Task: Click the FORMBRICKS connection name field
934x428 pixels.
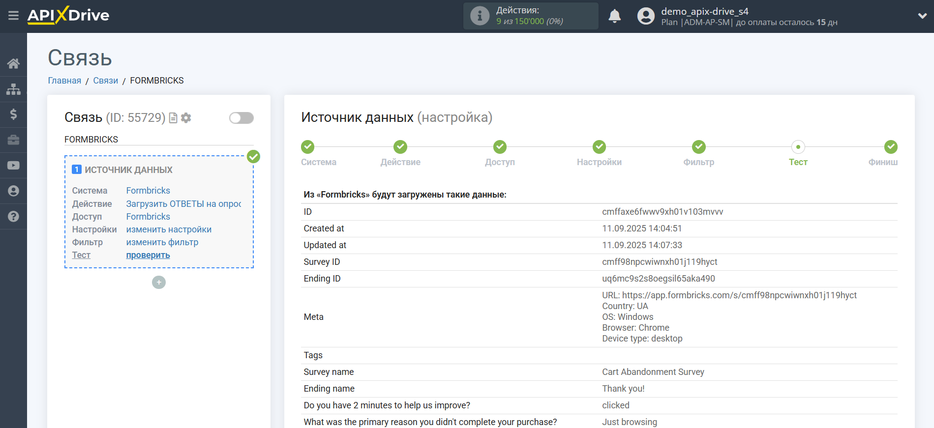Action: 159,140
